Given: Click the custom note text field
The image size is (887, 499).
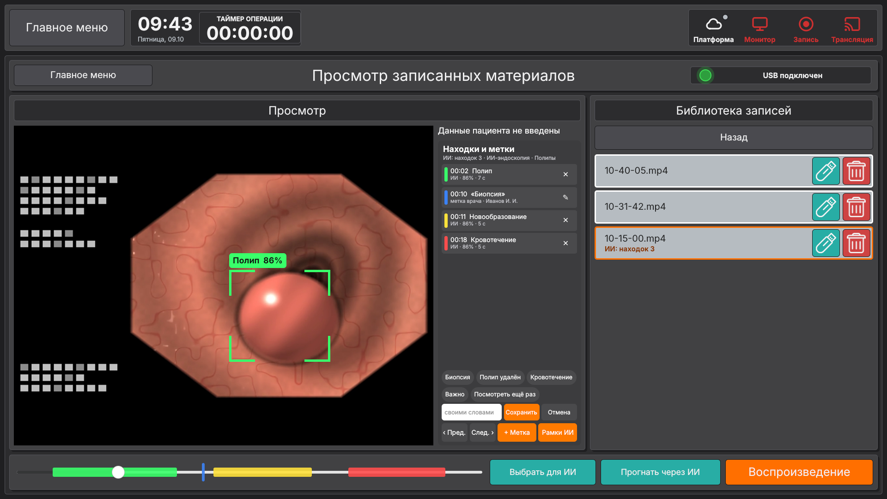Looking at the screenshot, I should point(471,412).
